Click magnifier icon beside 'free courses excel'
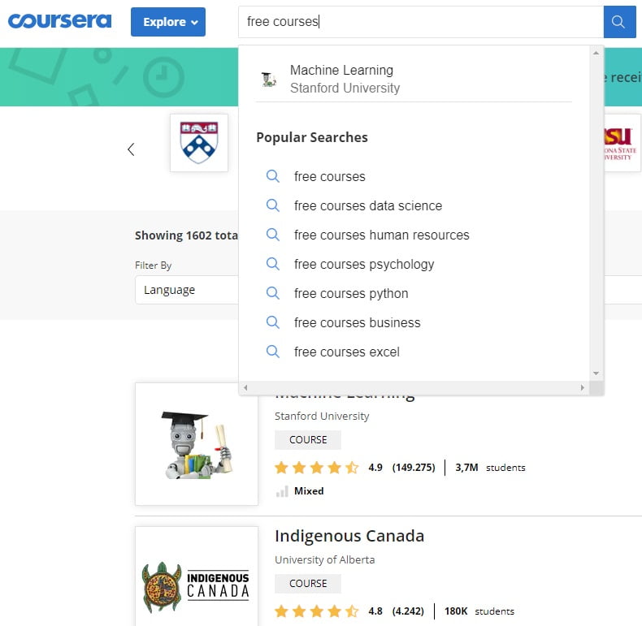Image resolution: width=642 pixels, height=626 pixels. point(273,352)
